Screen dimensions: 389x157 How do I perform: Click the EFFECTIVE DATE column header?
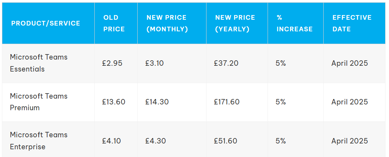click(x=351, y=23)
